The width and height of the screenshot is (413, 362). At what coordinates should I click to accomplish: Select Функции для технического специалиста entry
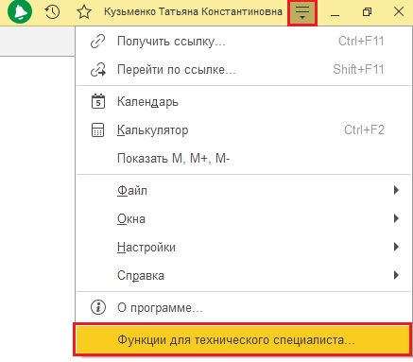[243, 339]
